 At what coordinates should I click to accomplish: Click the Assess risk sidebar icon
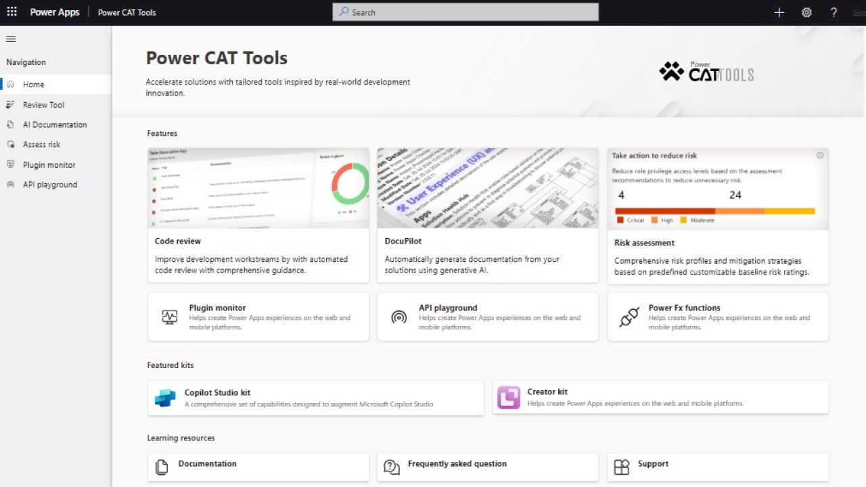10,144
